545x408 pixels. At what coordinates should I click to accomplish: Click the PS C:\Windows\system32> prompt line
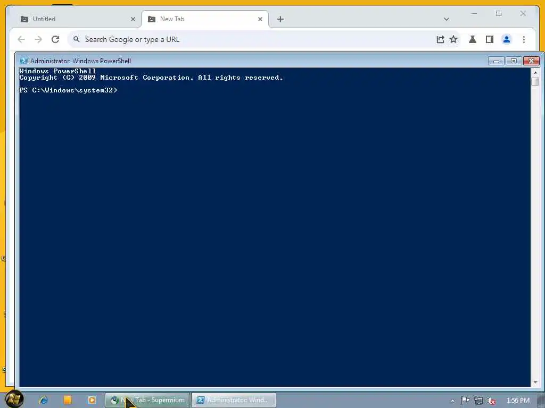[69, 90]
